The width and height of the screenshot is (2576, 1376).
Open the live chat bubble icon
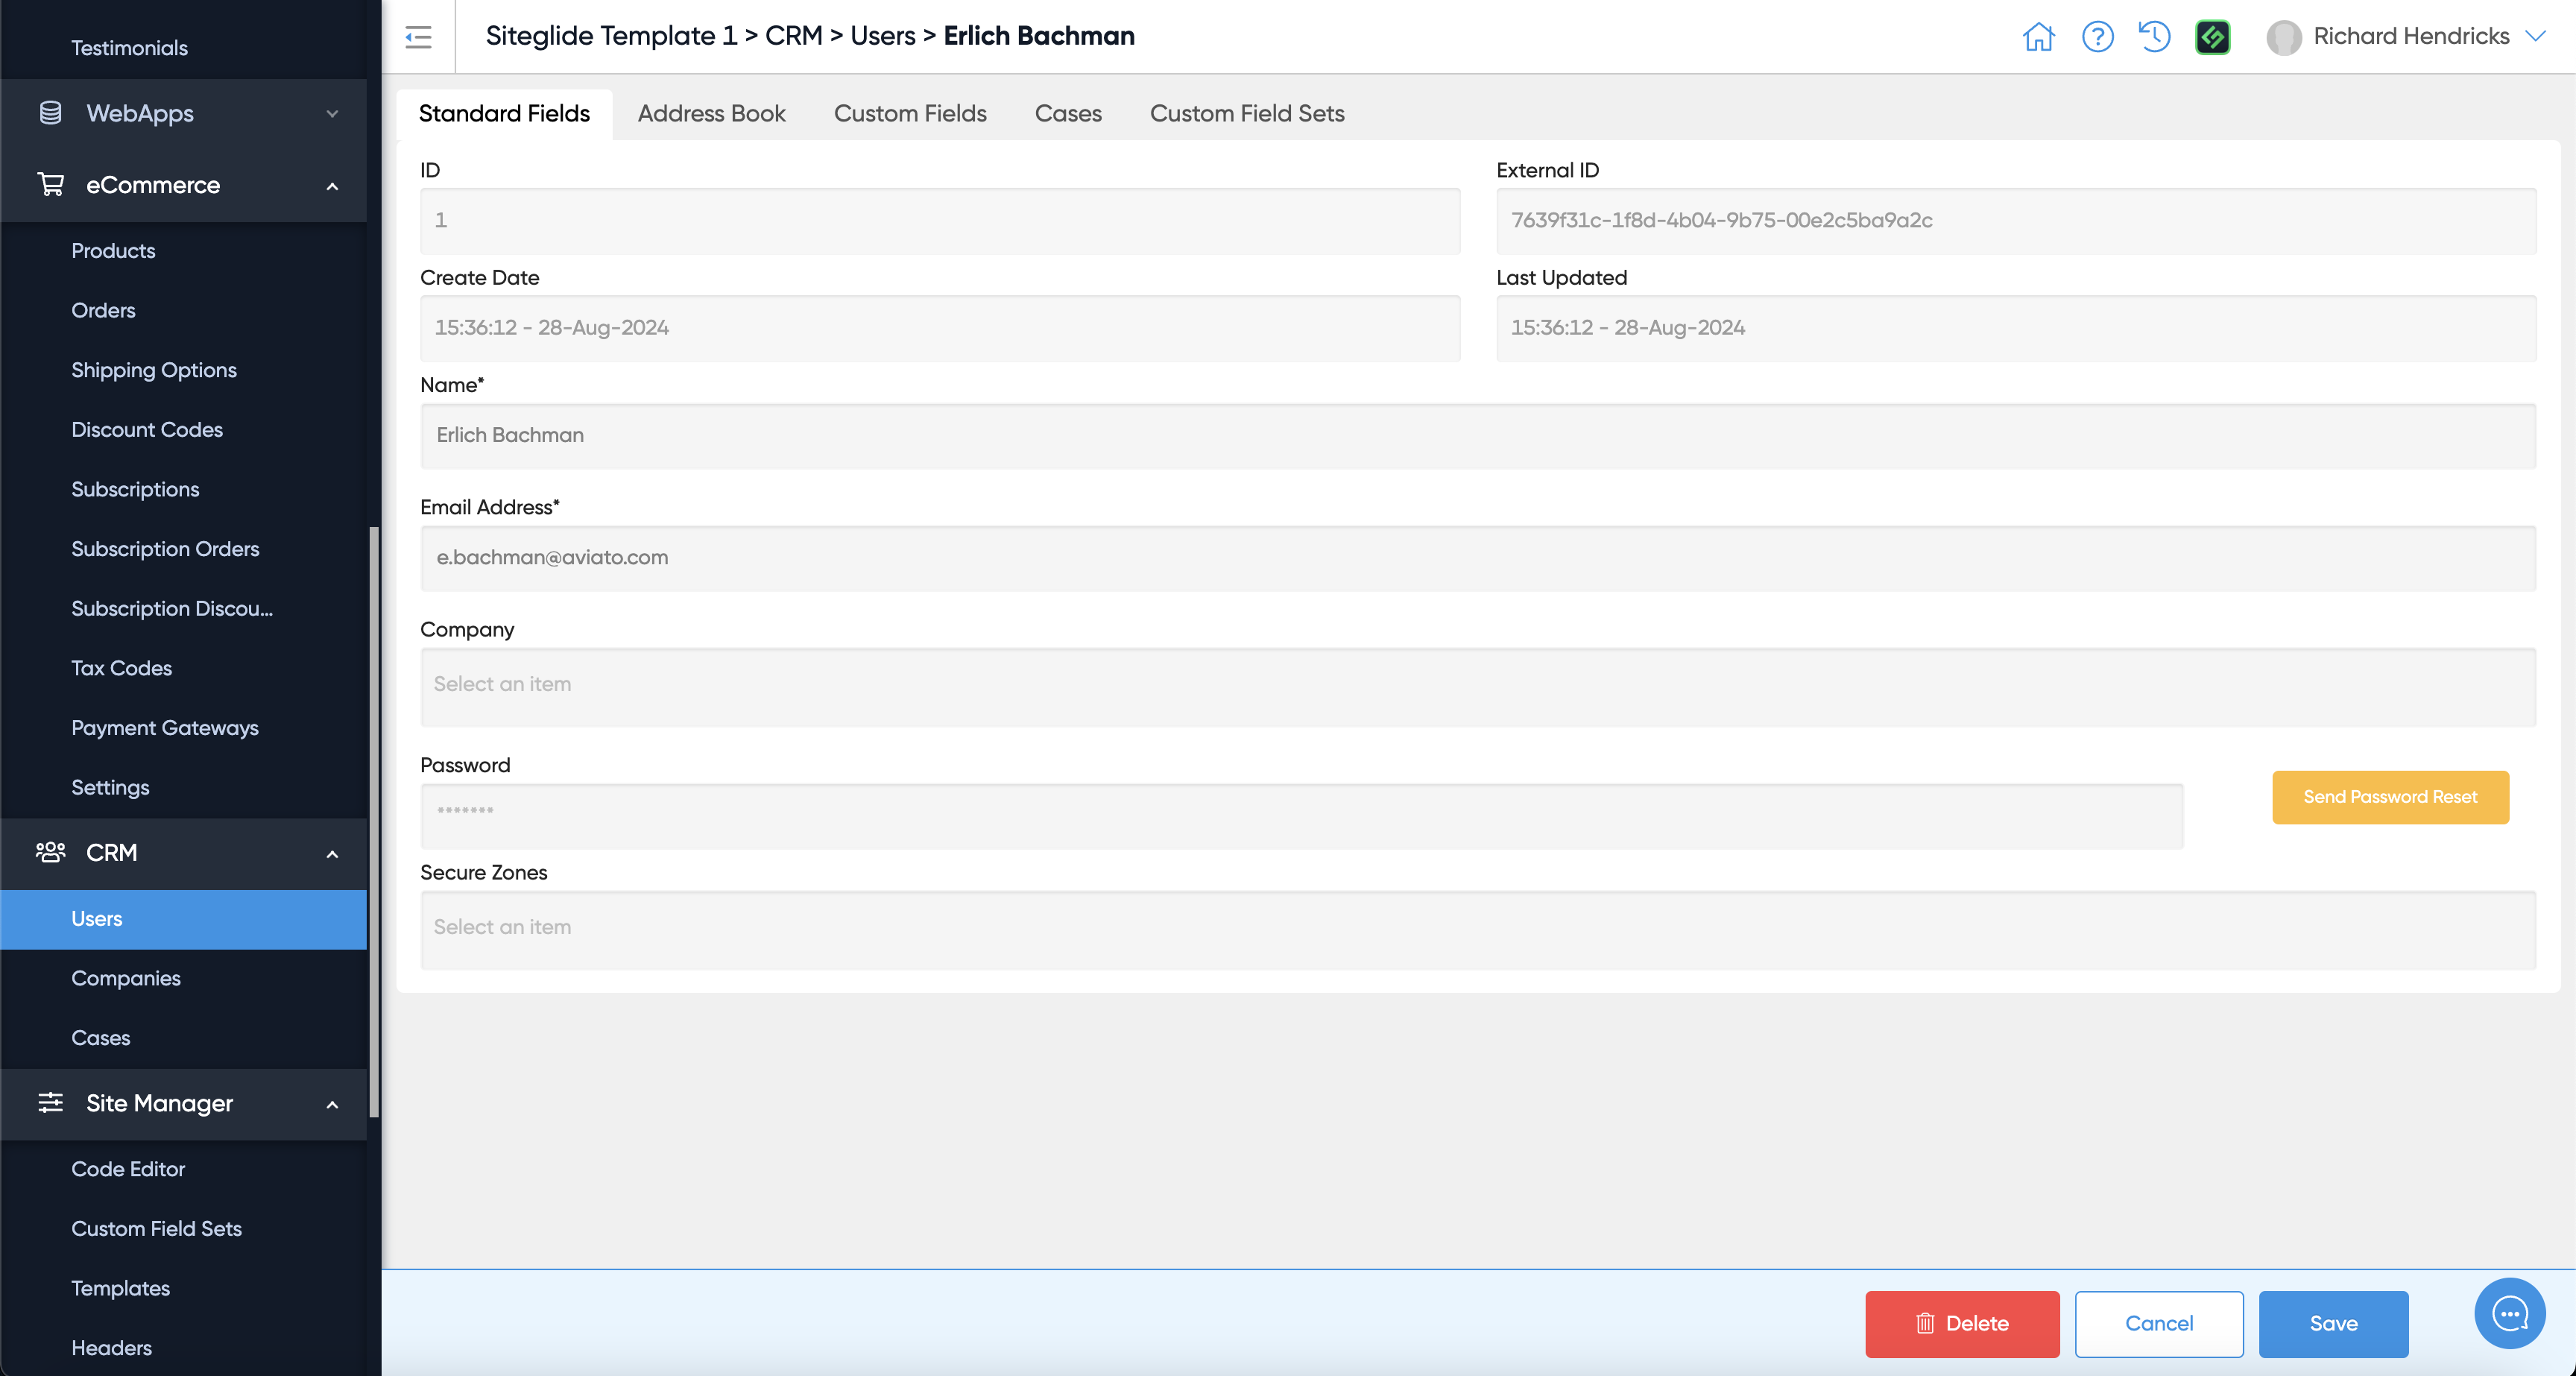[2509, 1313]
